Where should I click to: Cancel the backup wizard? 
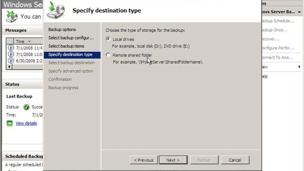click(x=235, y=160)
